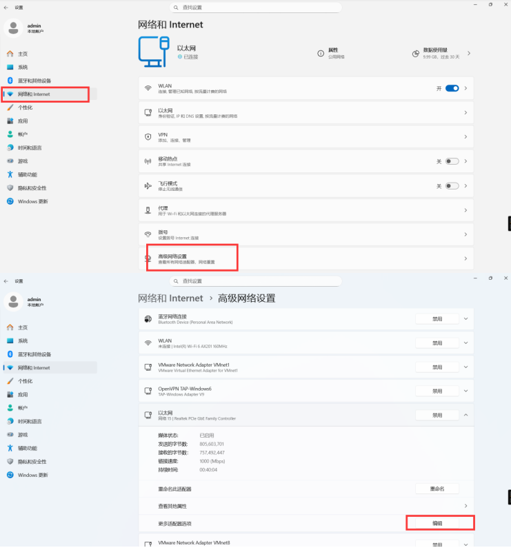The width and height of the screenshot is (511, 550).
Task: Click the 编辑 button for 更多适配器选项
Action: click(437, 523)
